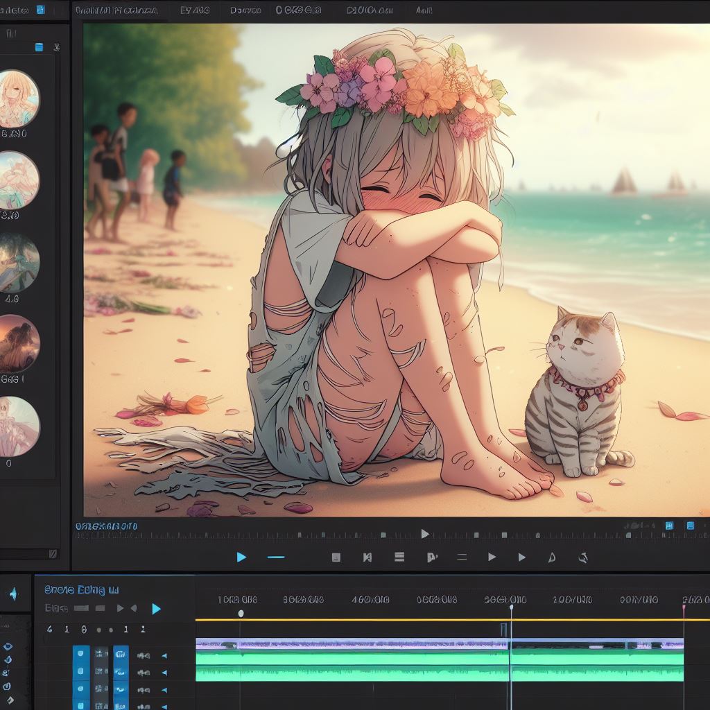Screen dimensions: 710x710
Task: Click the white playhead triangle on the preview scrub bar
Action: [425, 534]
